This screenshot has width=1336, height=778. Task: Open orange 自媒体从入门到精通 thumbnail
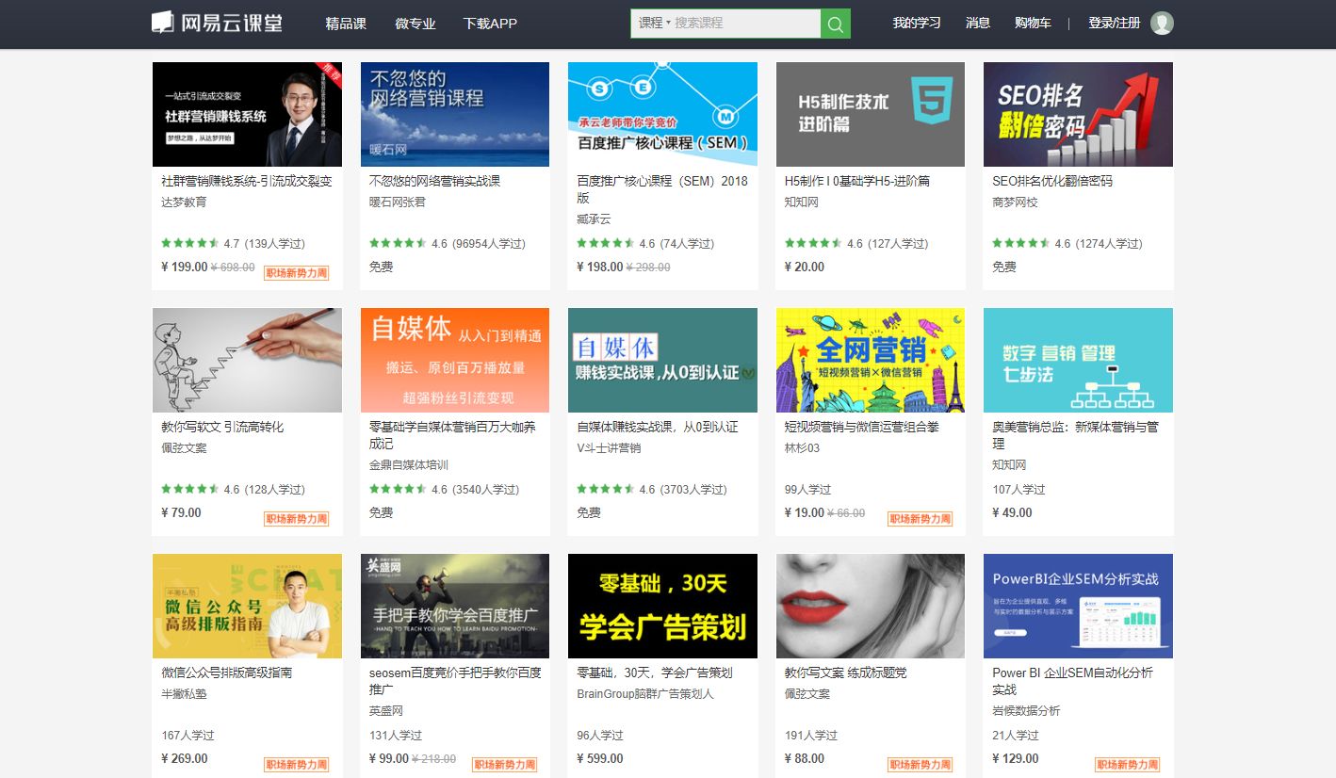coord(455,360)
